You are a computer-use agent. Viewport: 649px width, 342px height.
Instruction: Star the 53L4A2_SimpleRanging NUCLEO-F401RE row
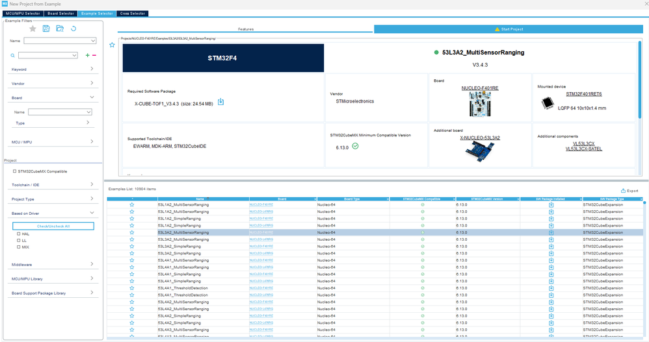click(x=132, y=316)
